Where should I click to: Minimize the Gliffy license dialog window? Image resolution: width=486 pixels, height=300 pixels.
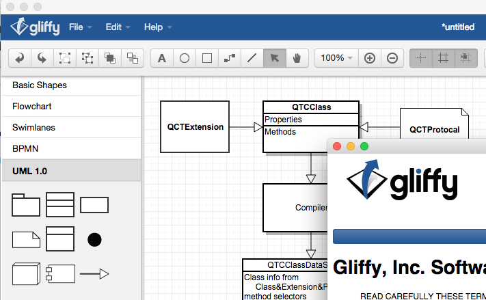tap(351, 146)
